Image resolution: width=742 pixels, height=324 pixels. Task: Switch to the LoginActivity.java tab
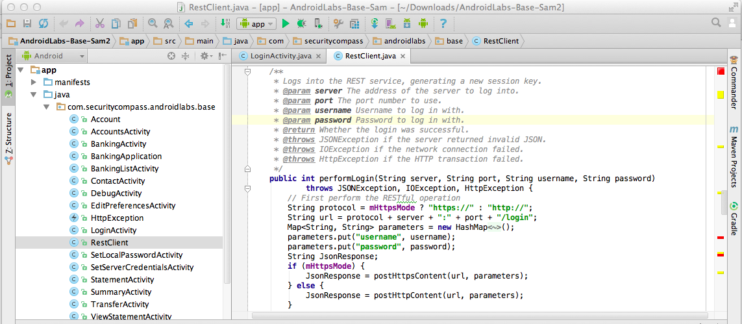[281, 56]
